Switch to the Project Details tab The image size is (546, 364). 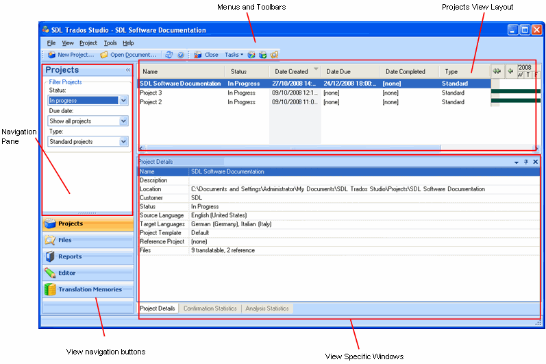158,308
